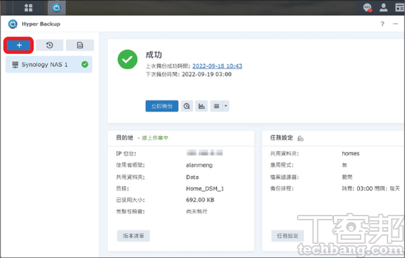Open the backup explorer magnifier-clock icon

tap(187, 106)
